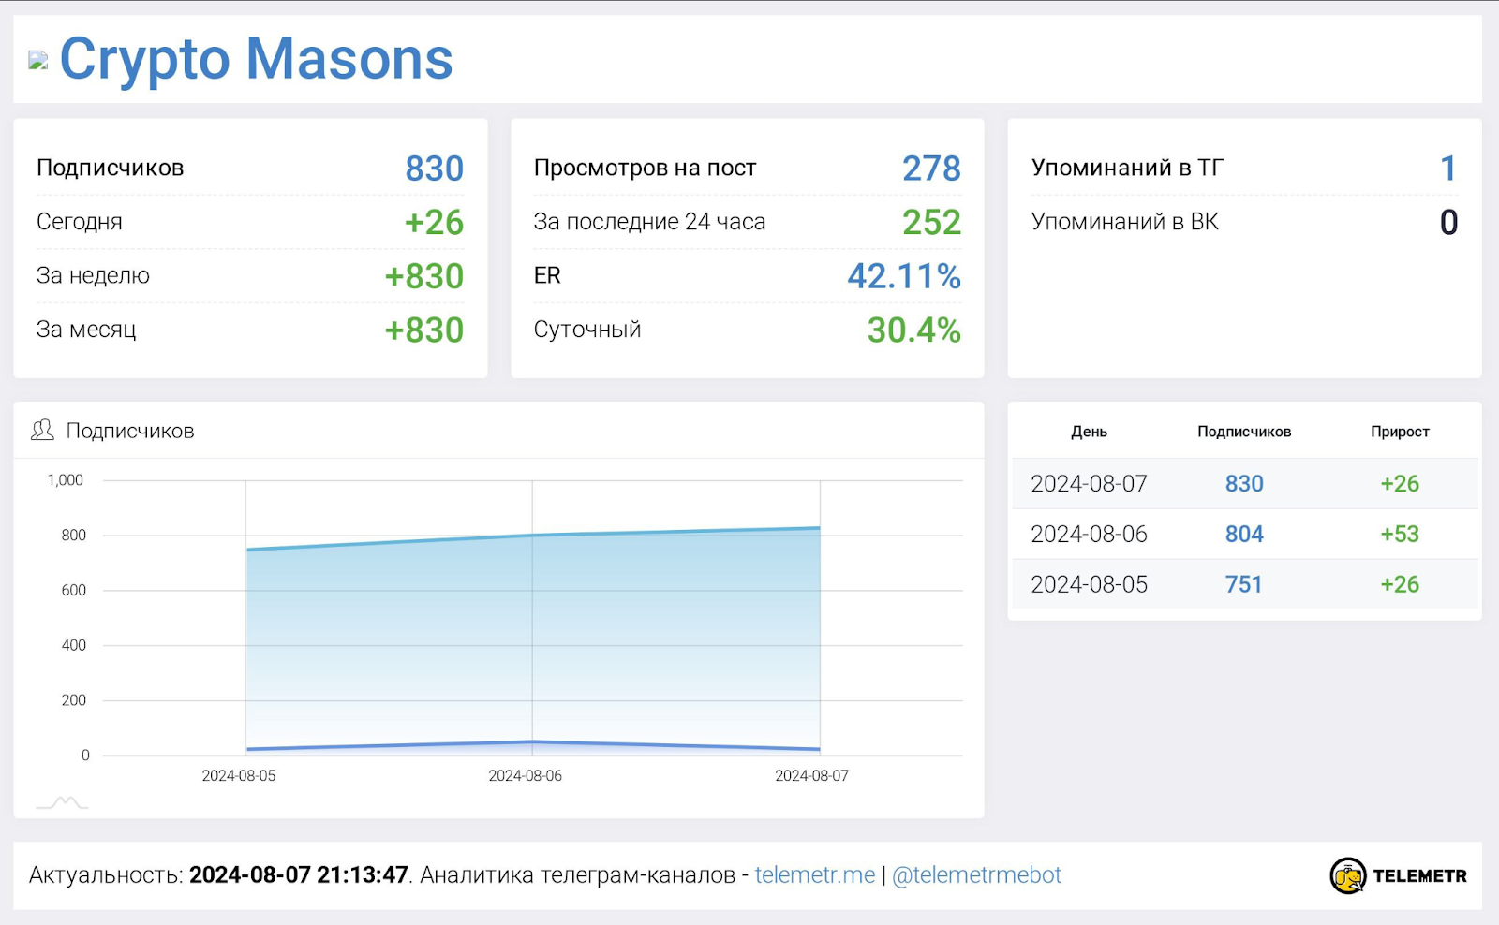This screenshot has height=925, width=1499.
Task: Click the 2024-08-07 chart axis label
Action: click(812, 776)
